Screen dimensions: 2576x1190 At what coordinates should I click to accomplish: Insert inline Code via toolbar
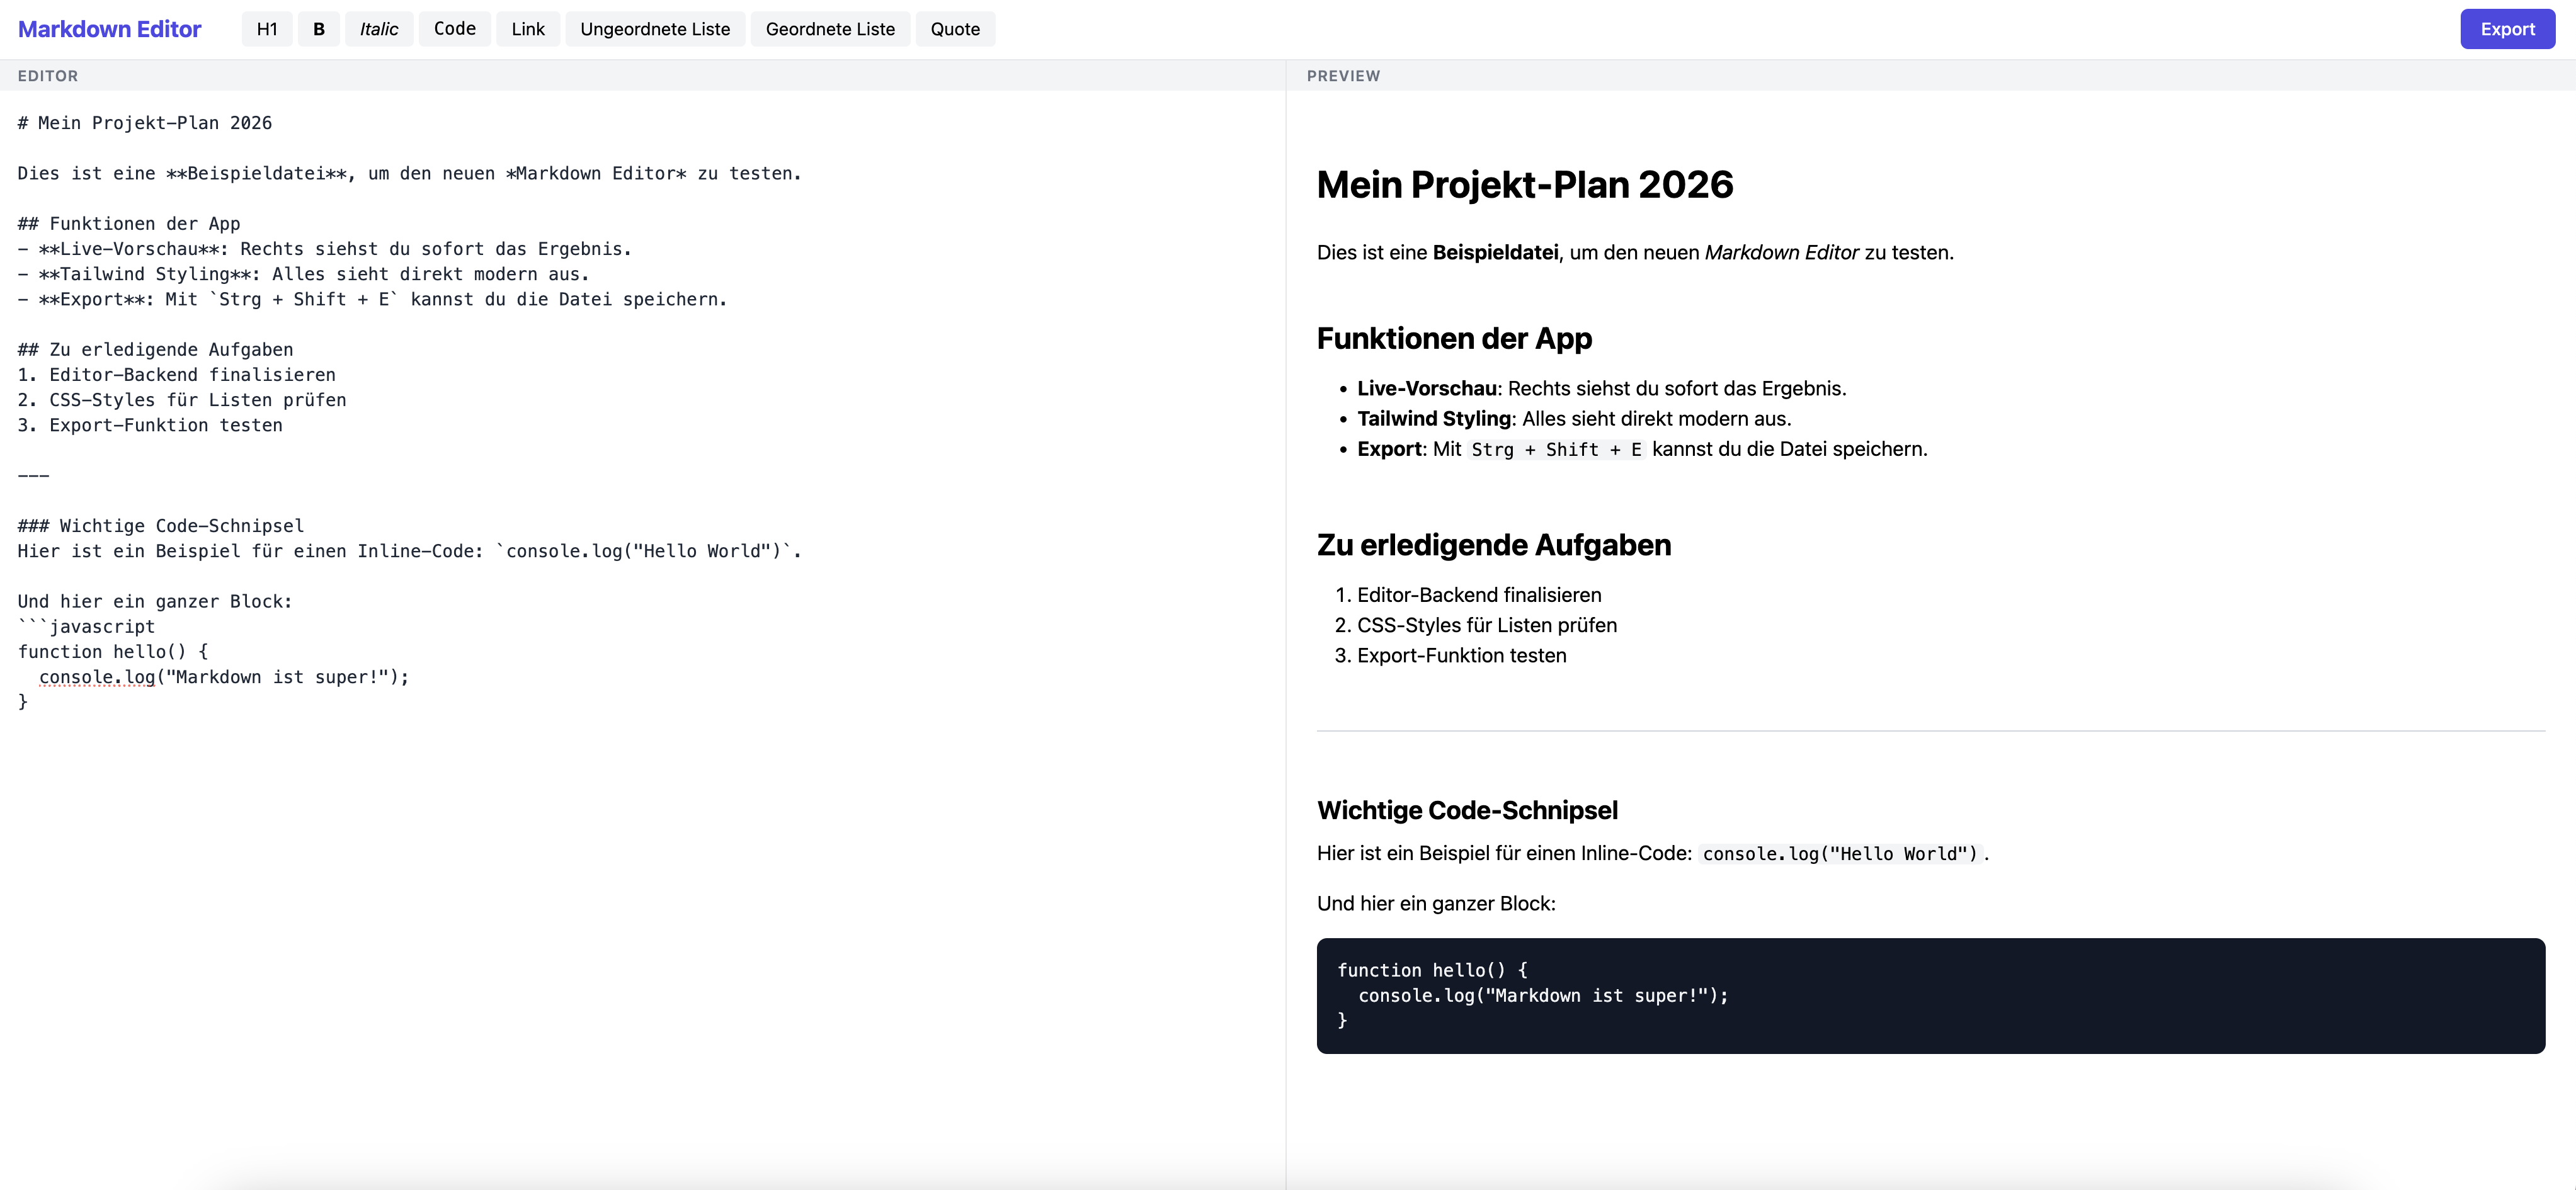point(454,29)
